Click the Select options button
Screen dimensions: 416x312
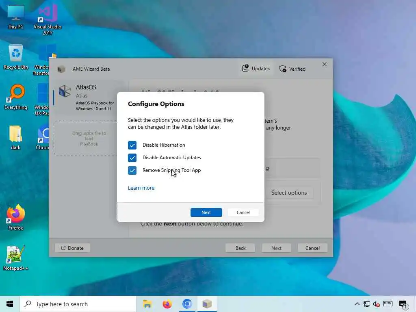coord(289,193)
